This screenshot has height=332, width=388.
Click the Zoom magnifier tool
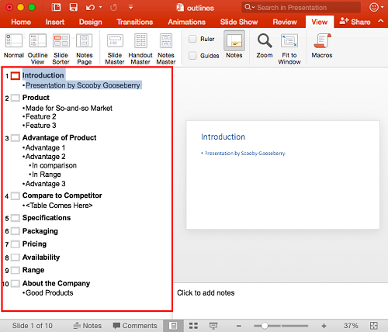[265, 46]
